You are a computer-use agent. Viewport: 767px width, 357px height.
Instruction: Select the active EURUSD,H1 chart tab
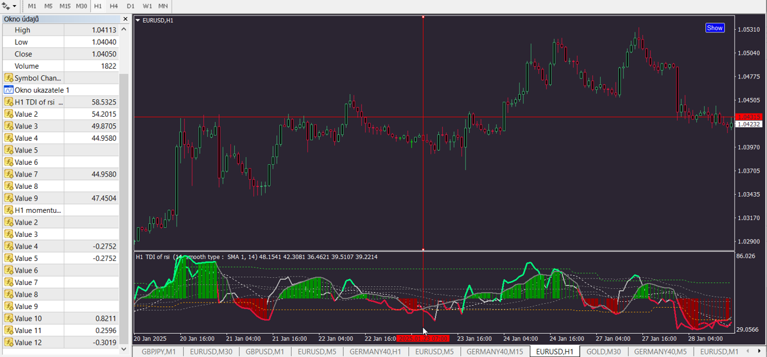(x=554, y=352)
